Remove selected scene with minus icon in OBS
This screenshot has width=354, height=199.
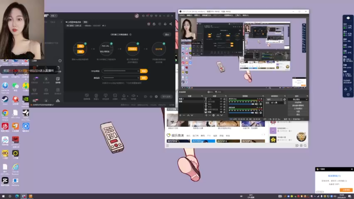click(184, 115)
